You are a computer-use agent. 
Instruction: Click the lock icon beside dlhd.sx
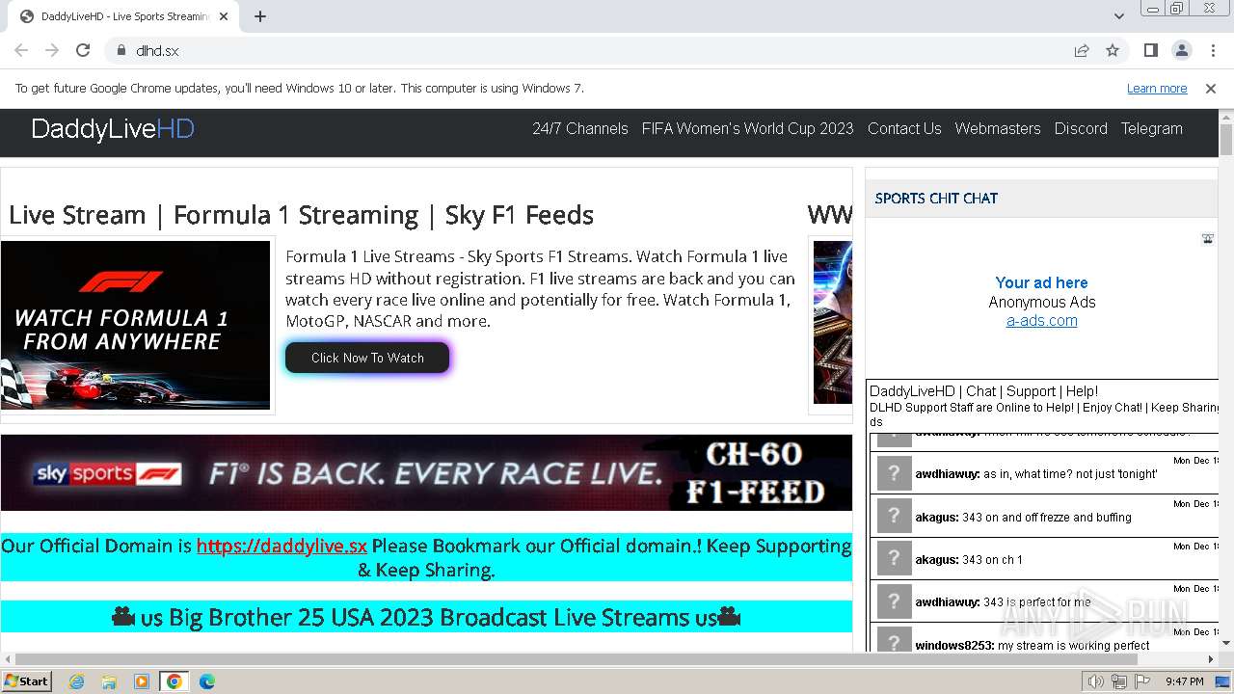121,50
